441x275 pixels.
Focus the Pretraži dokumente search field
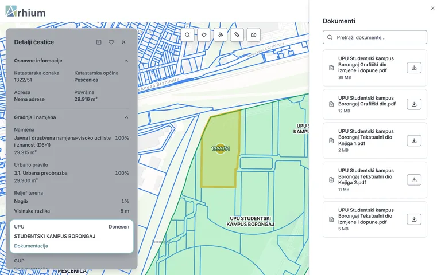click(x=375, y=37)
